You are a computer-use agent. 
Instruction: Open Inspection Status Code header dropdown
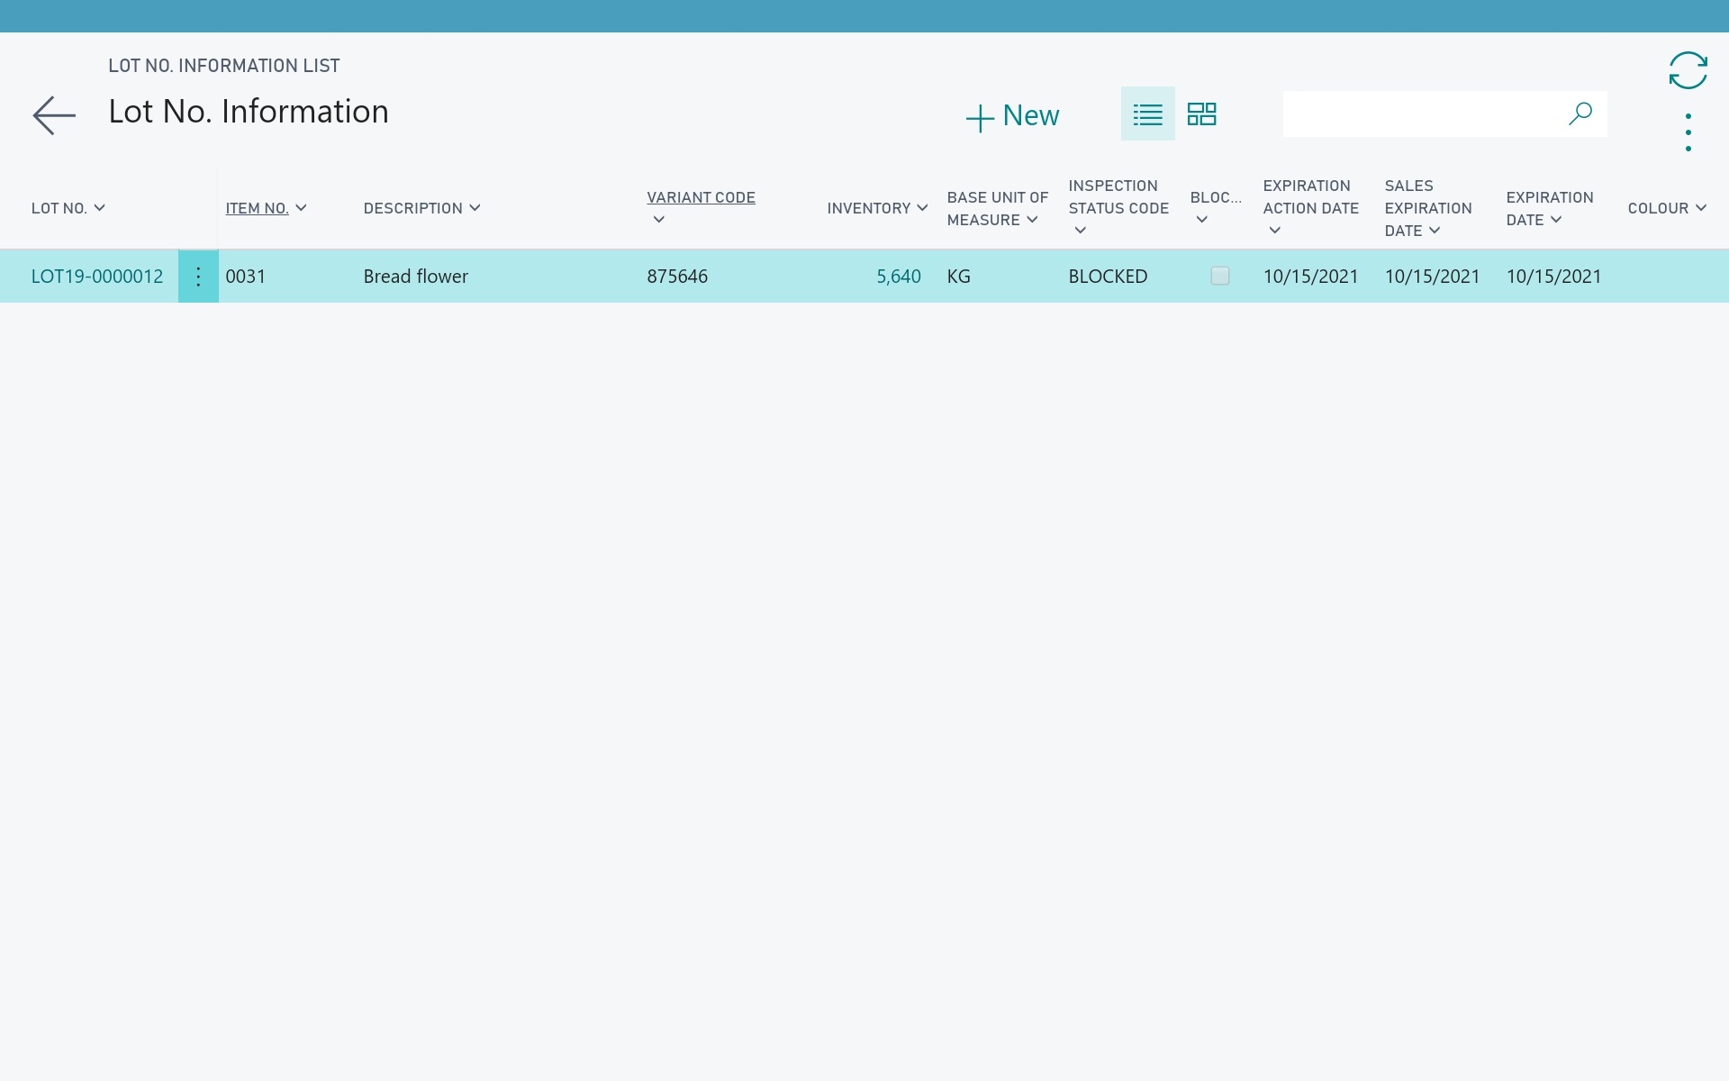[x=1080, y=231]
